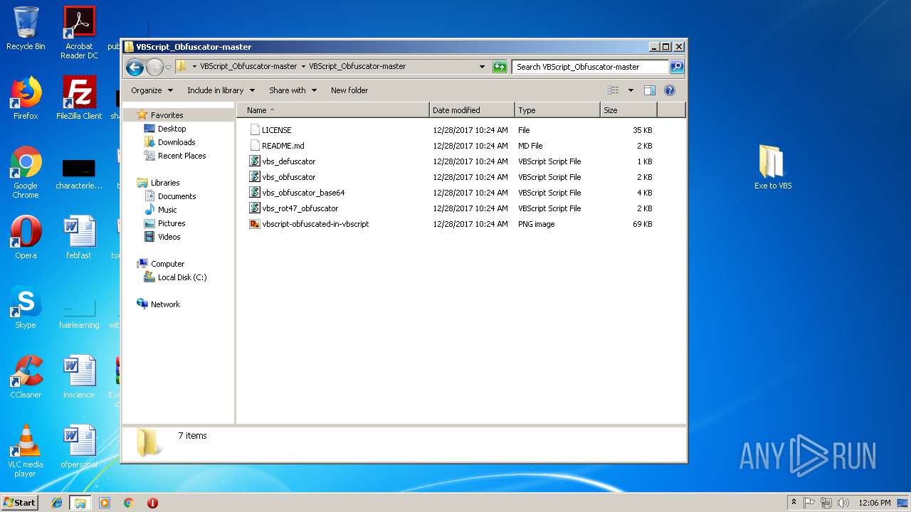The image size is (911, 512).
Task: Open the Organize menu
Action: [x=152, y=90]
